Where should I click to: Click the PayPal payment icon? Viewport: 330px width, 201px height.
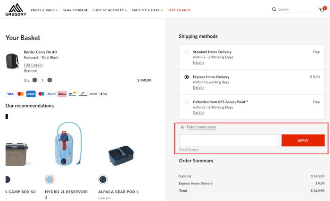pyautogui.click(x=52, y=94)
